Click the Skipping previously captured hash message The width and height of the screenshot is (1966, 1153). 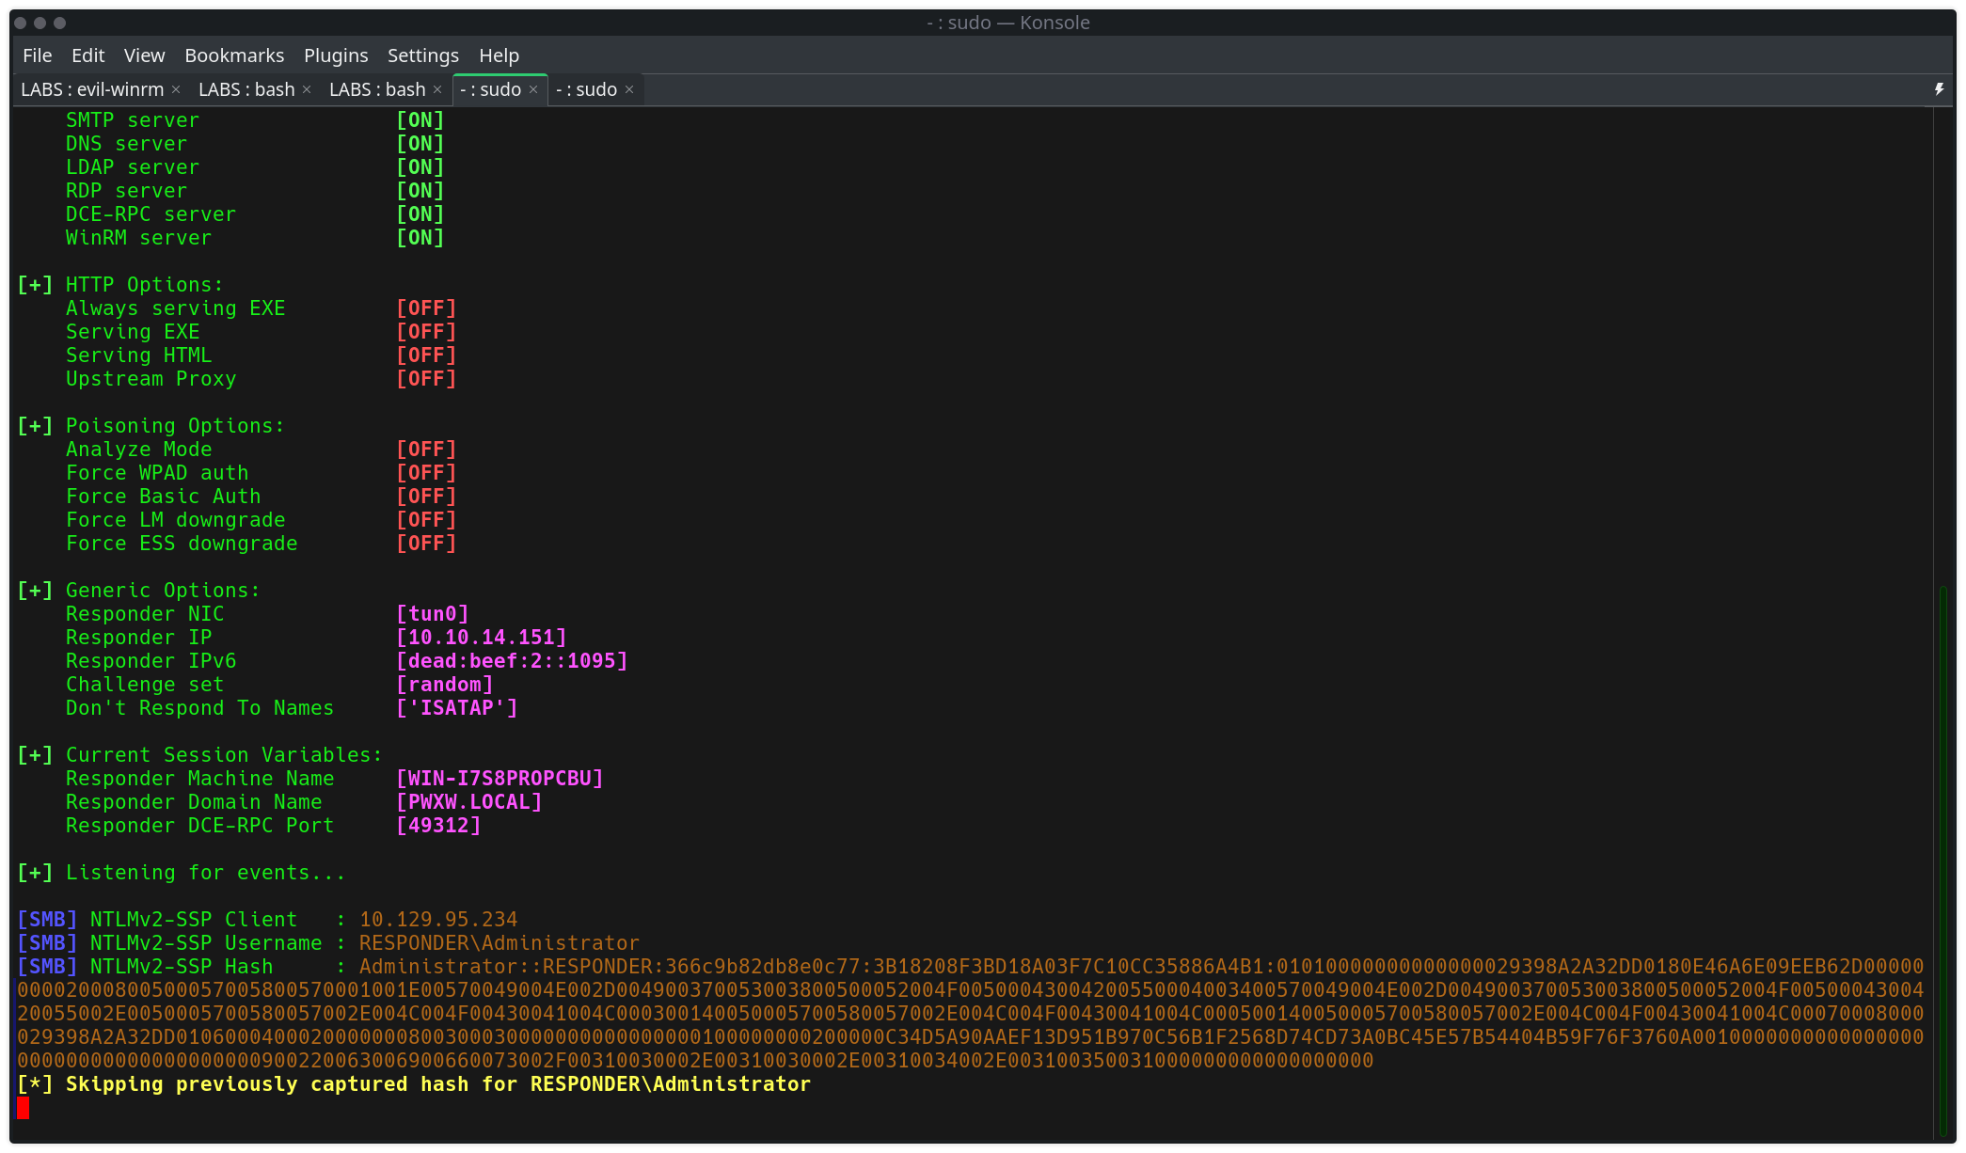click(414, 1084)
